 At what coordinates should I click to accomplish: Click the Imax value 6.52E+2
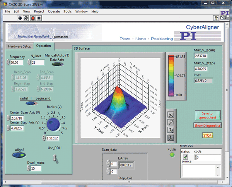[203, 81]
